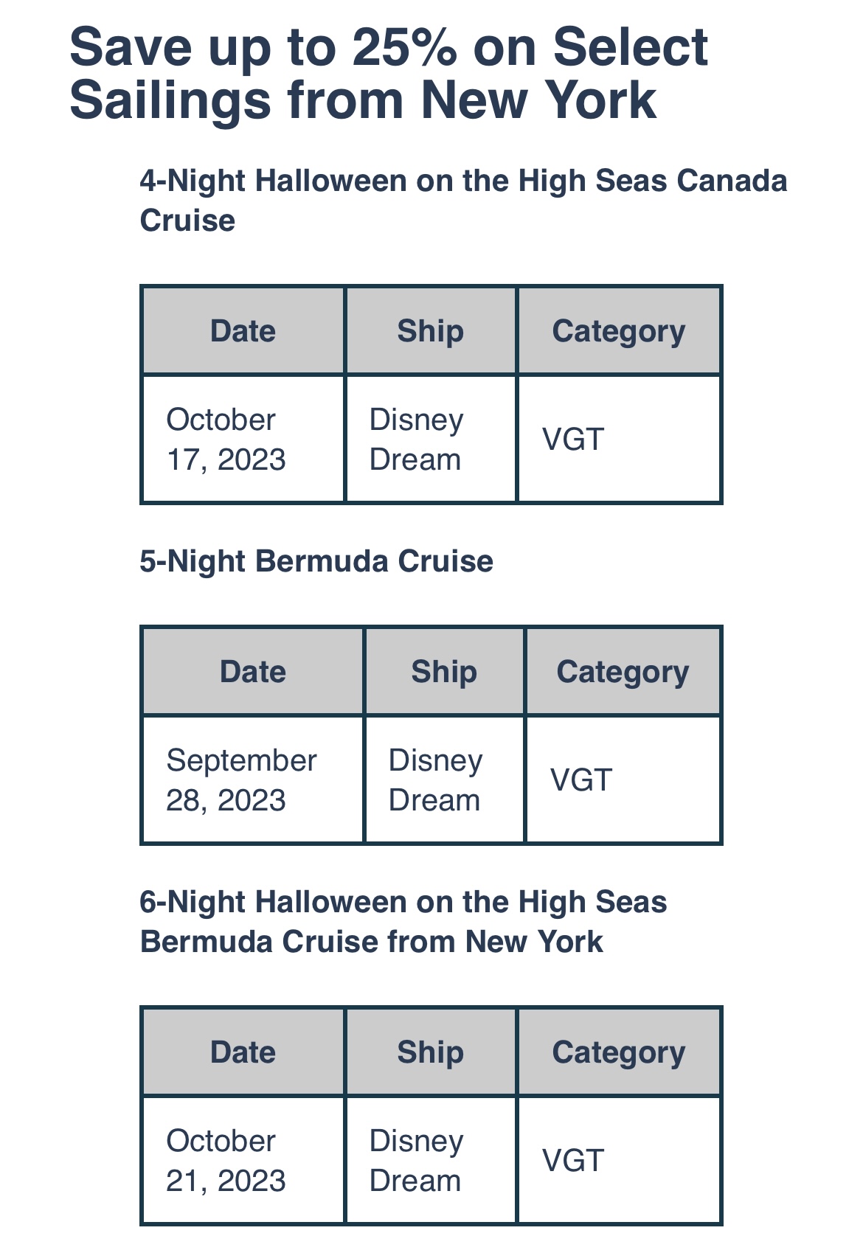Screen dimensions: 863x1250
Task: Click the "Save up to 25%" main heading
Action: click(x=389, y=73)
